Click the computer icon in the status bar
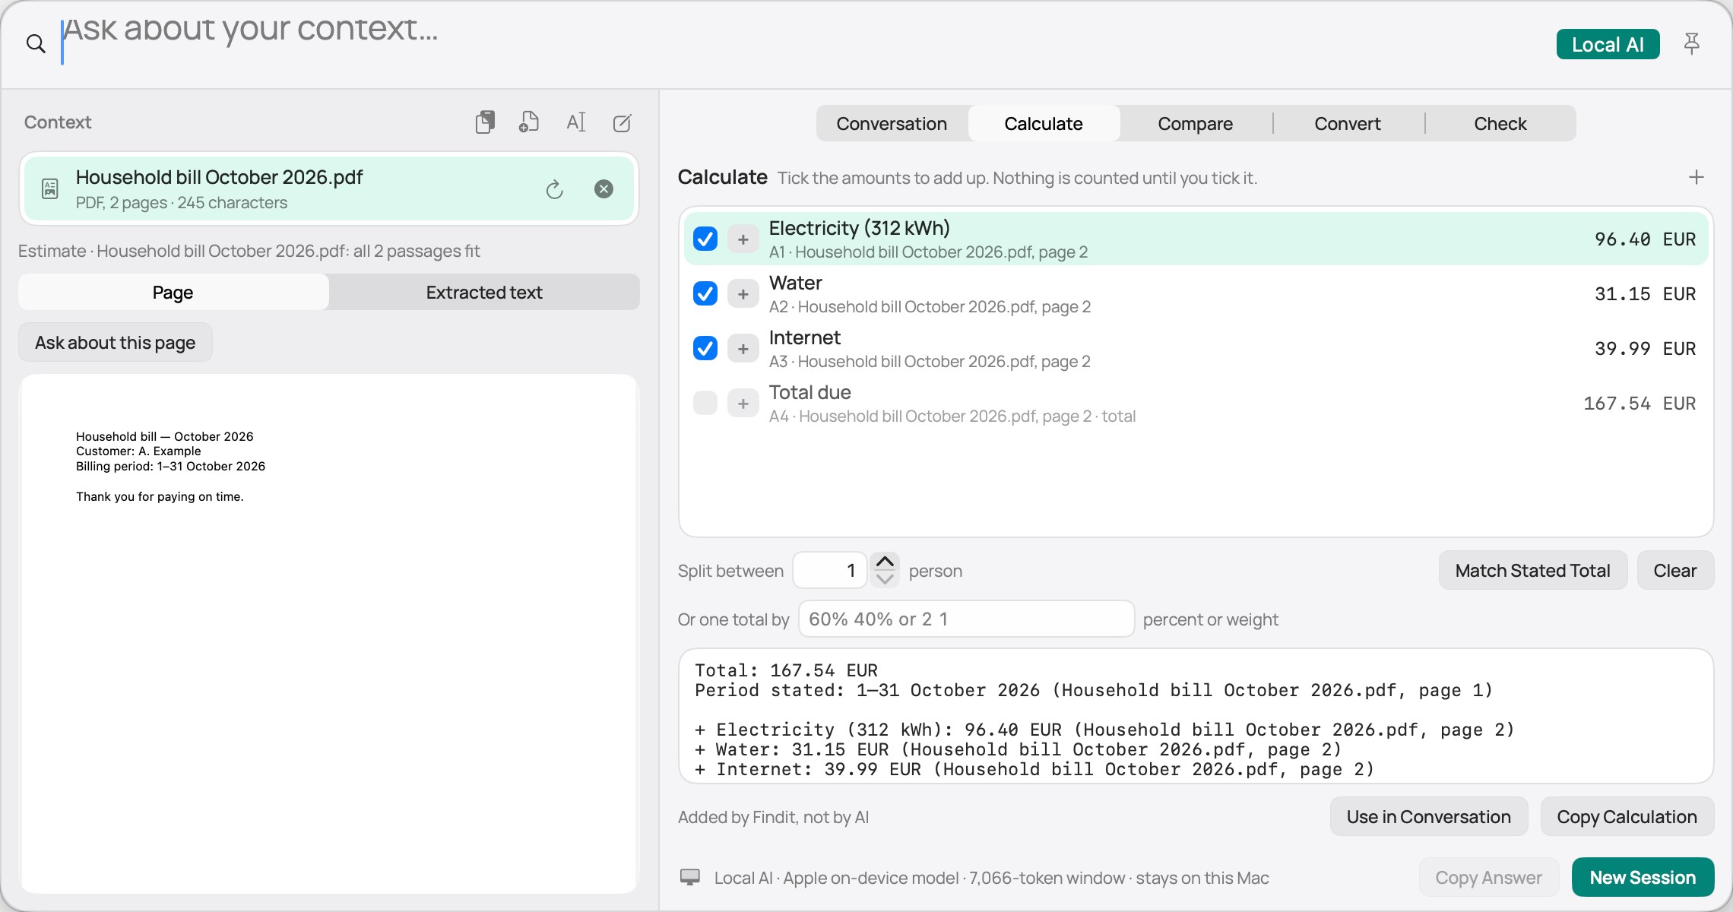Screen dimensions: 1733x912 point(690,877)
